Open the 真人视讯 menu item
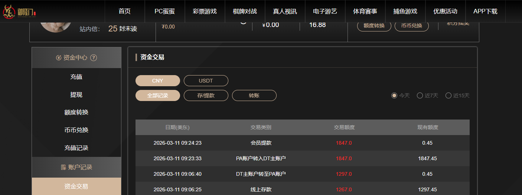 tap(285, 11)
